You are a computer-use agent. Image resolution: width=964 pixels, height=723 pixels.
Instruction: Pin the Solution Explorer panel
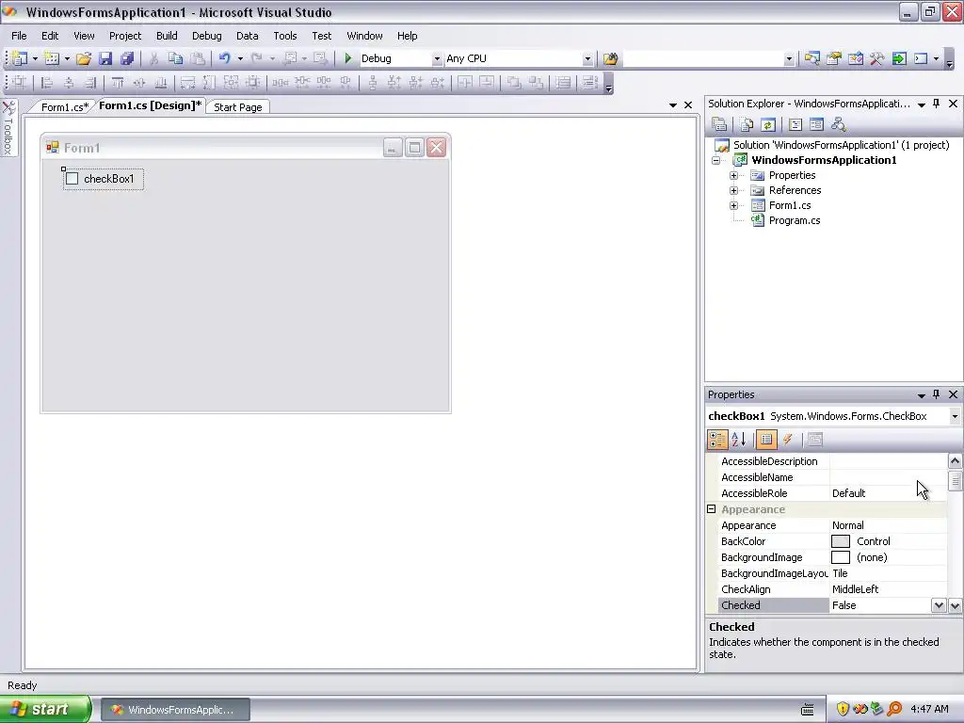(937, 104)
